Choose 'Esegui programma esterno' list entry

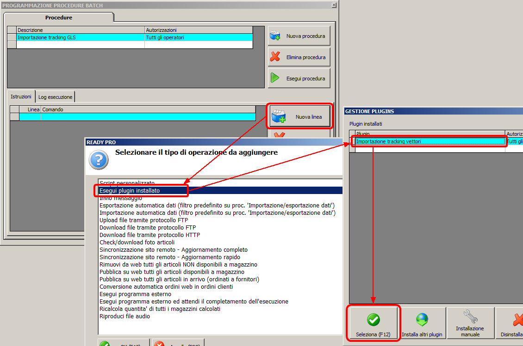(135, 294)
